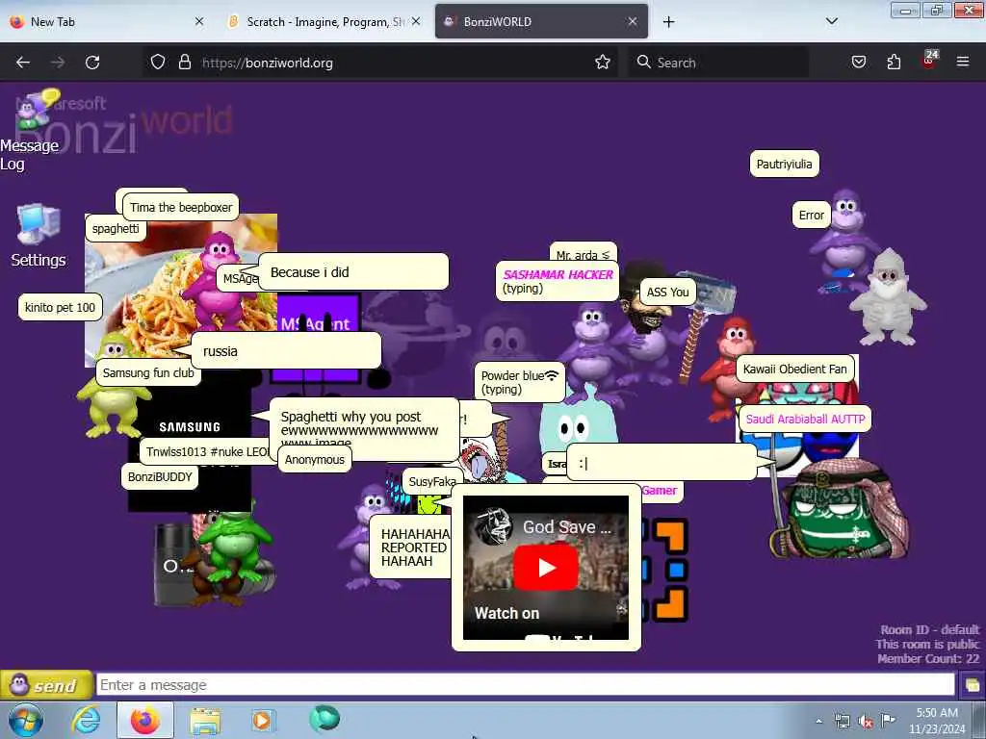Go back to previous page
The image size is (986, 739).
(23, 63)
